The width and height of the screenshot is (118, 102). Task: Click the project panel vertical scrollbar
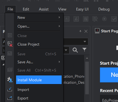coord(87,78)
